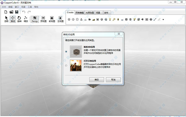The width and height of the screenshot is (186, 117).
Task: Select the rotate tool
Action: pos(19,19)
